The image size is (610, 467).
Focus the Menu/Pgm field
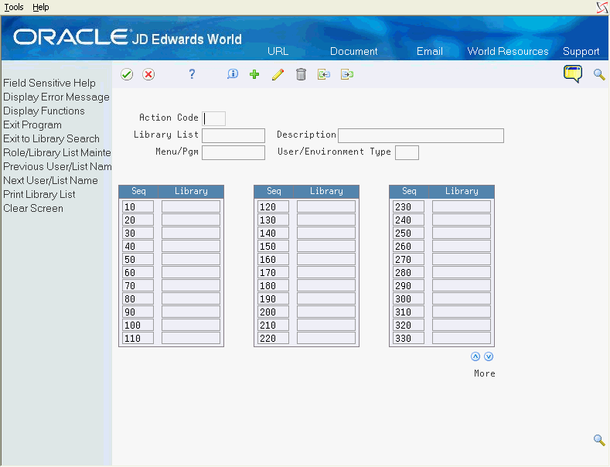coord(233,152)
